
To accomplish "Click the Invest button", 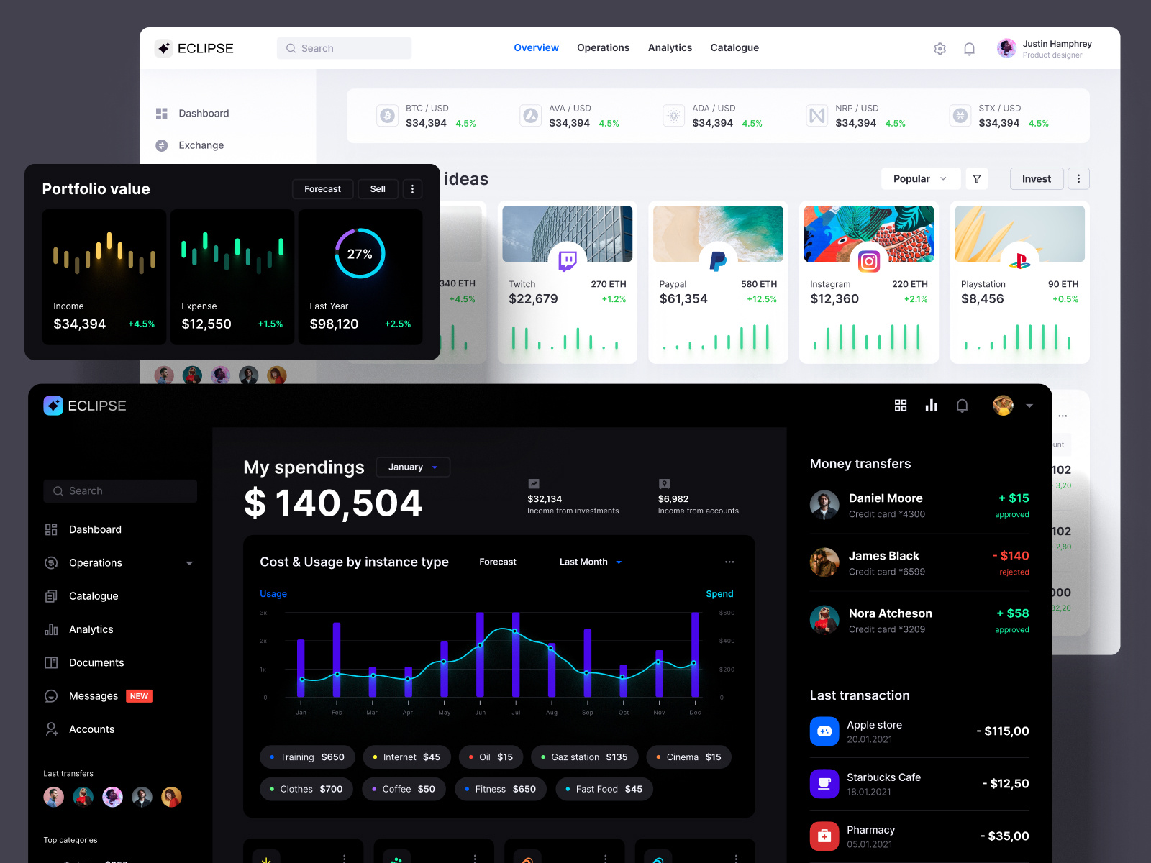I will pos(1037,179).
